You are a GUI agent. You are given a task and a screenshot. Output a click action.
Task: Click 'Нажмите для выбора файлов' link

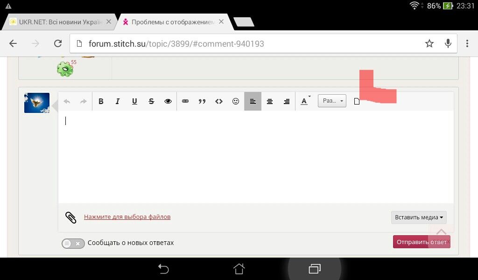127,217
